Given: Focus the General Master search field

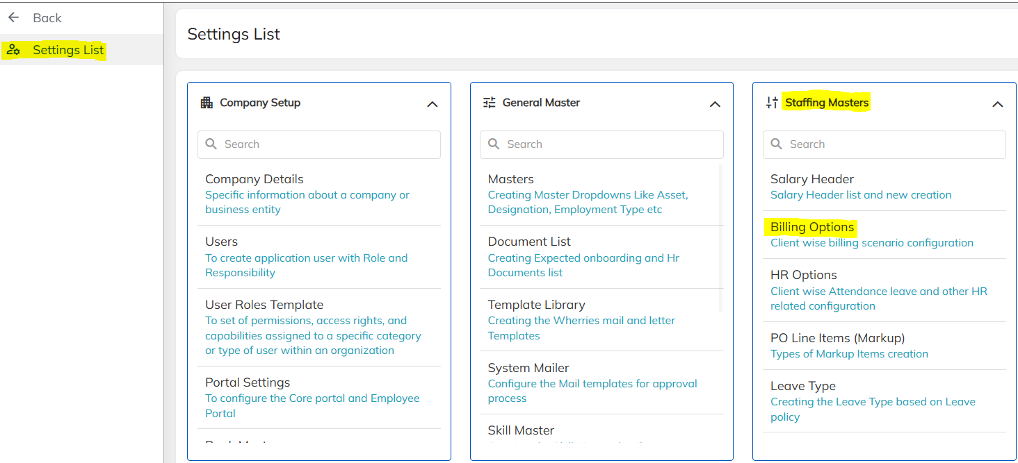Looking at the screenshot, I should 601,144.
